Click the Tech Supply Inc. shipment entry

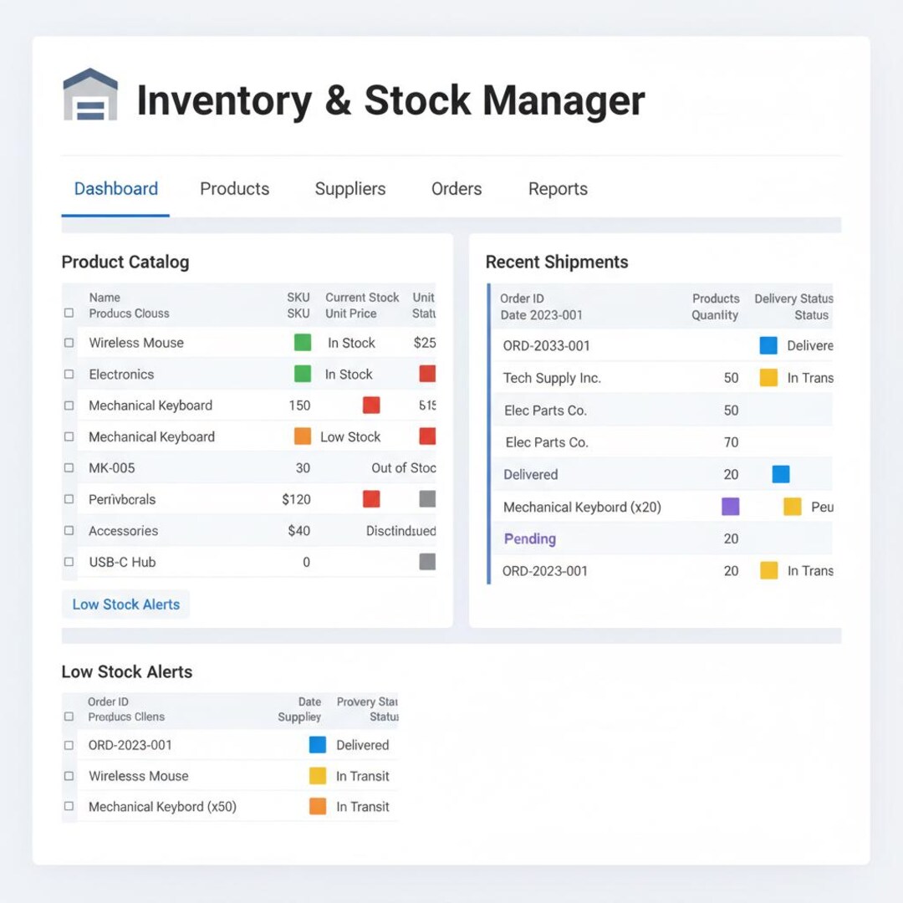(552, 378)
